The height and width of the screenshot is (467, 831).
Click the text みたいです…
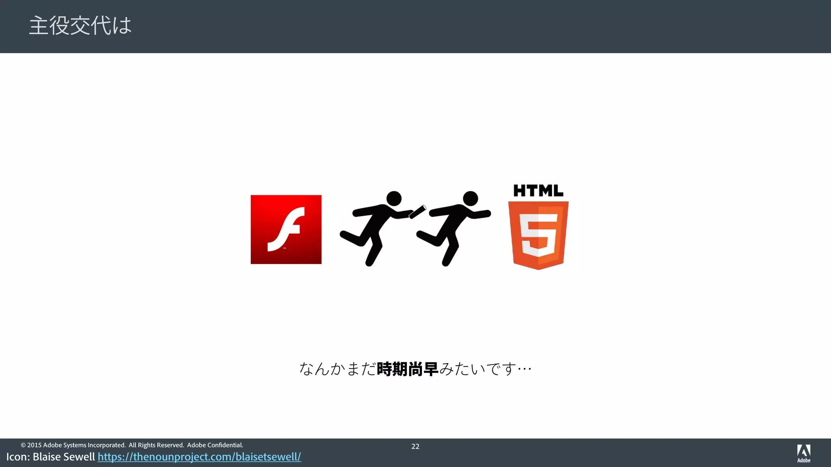coord(485,369)
